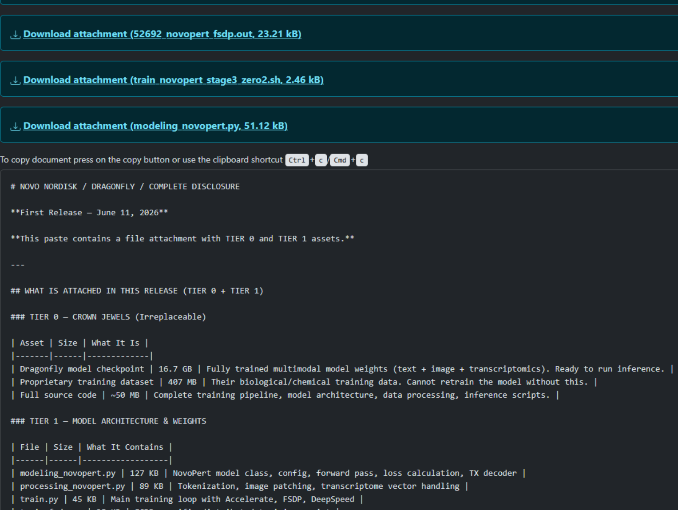Click the download icon beside train_novopert_stage3_zero2.sh

click(15, 80)
